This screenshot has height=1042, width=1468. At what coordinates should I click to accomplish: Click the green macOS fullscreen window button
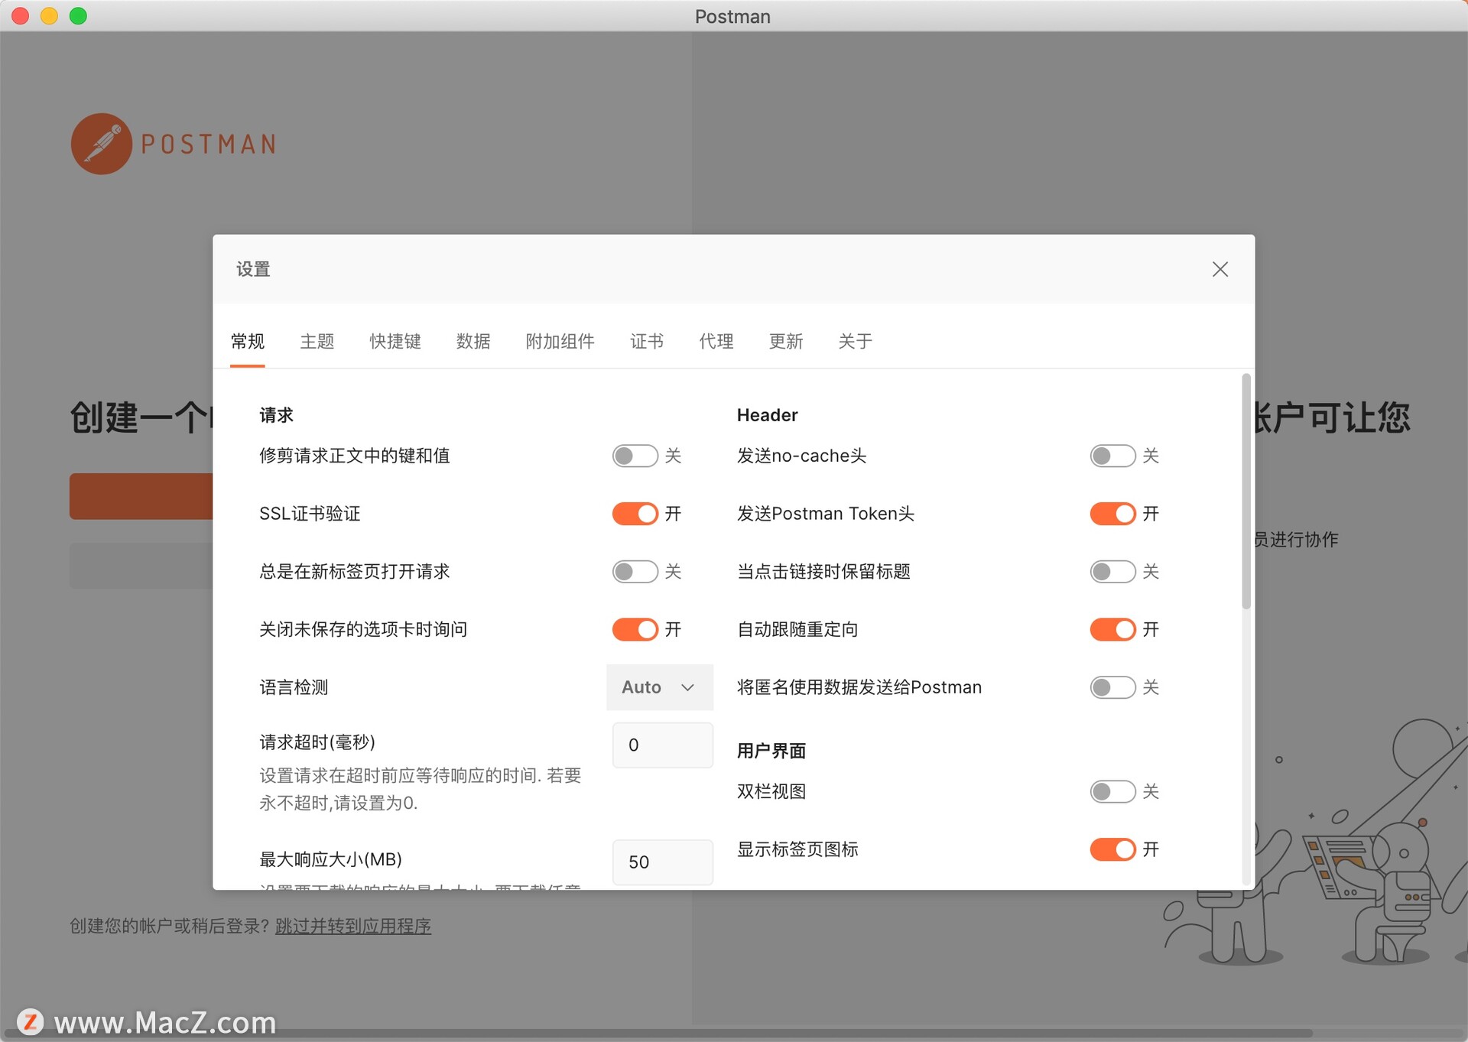click(78, 15)
